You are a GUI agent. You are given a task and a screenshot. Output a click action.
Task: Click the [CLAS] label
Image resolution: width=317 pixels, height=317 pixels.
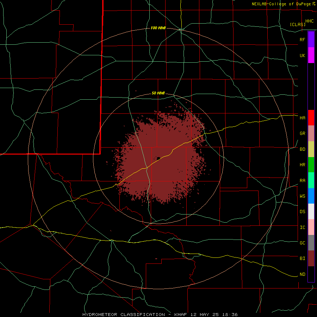[x=298, y=24]
